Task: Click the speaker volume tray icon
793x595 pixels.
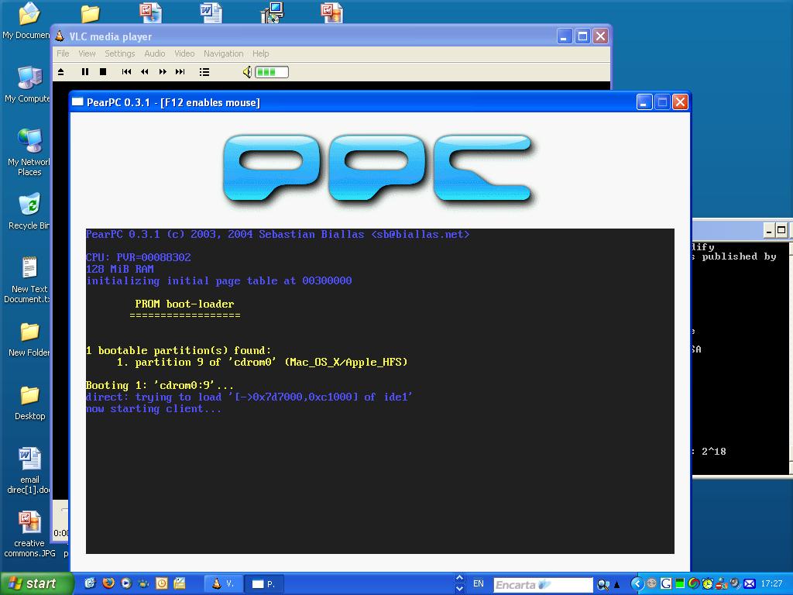Action: pyautogui.click(x=736, y=584)
